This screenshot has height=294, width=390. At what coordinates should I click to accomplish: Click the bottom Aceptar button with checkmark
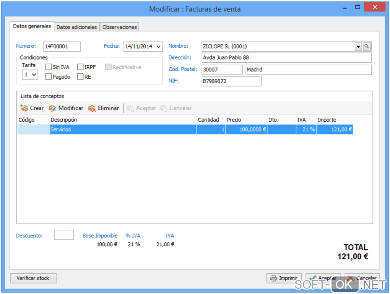tap(323, 278)
